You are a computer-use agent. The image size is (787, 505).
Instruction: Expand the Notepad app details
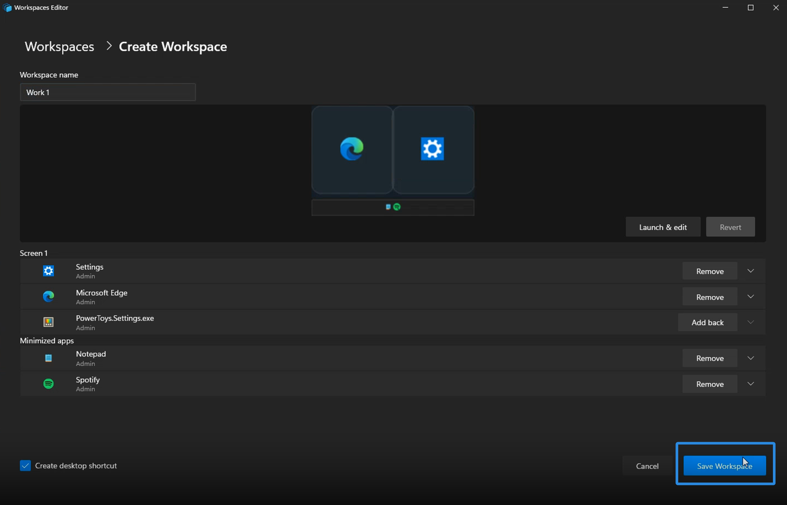click(x=750, y=358)
